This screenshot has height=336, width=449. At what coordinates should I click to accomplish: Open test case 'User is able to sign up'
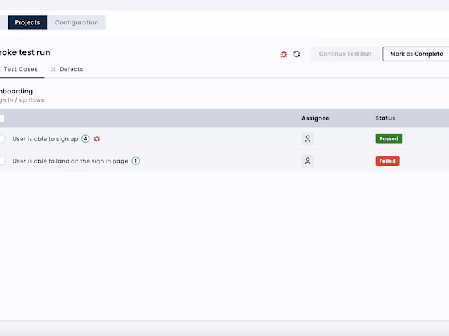pos(46,139)
